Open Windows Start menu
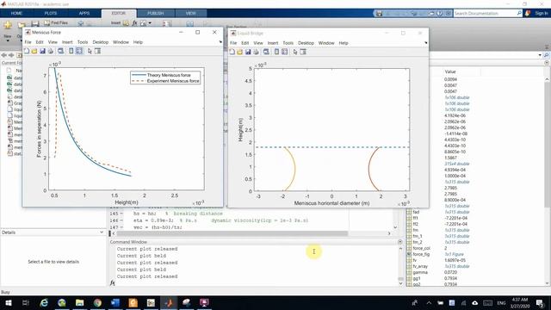Image resolution: width=551 pixels, height=310 pixels. click(x=8, y=302)
